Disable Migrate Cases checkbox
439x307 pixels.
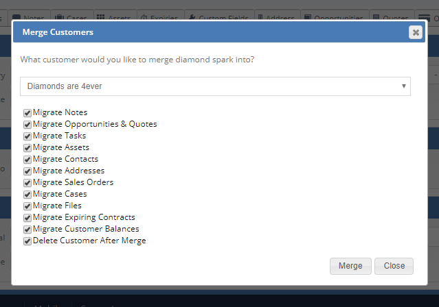pos(27,195)
